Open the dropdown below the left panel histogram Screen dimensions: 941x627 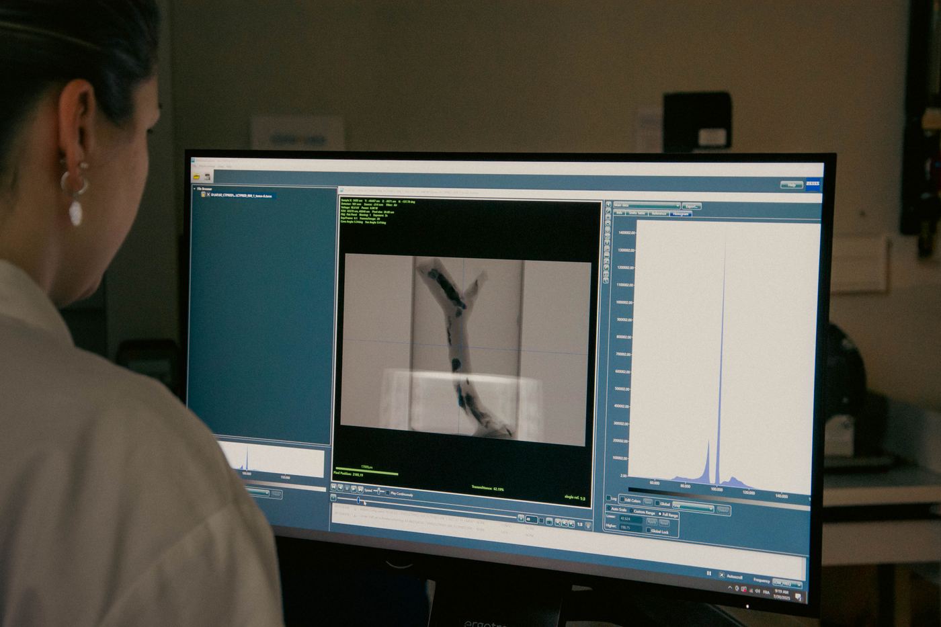coord(257,492)
